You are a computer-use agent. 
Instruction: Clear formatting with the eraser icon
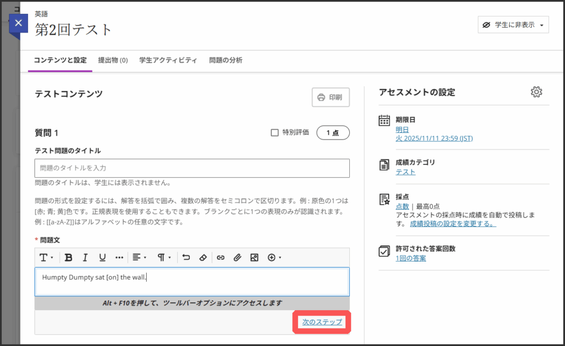202,257
